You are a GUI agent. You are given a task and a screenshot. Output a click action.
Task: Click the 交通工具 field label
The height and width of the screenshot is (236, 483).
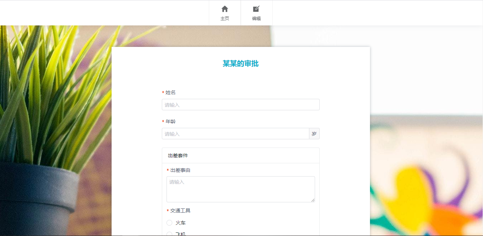[x=180, y=211]
